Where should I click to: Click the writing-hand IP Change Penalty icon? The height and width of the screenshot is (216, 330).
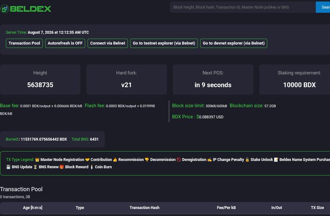tap(210, 160)
